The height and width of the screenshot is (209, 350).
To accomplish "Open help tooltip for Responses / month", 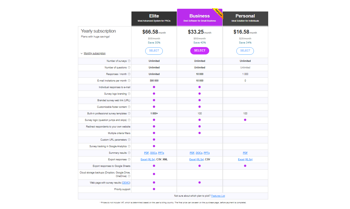I will tap(129, 74).
